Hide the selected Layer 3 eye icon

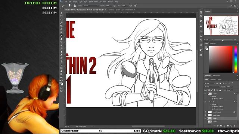tap(205, 118)
